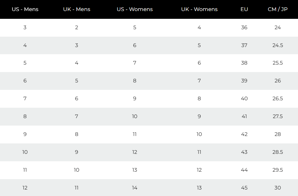Select EU size 45 cell

pyautogui.click(x=244, y=188)
